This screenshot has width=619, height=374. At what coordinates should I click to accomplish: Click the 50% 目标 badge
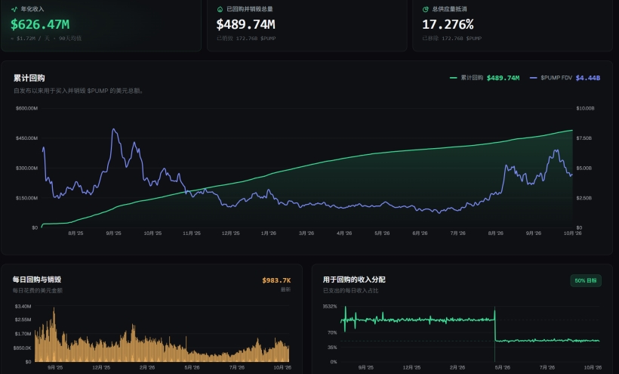586,281
